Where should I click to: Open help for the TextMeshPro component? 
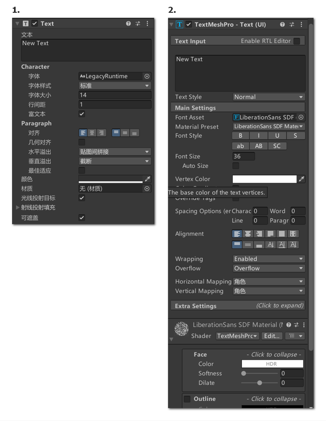click(x=282, y=25)
